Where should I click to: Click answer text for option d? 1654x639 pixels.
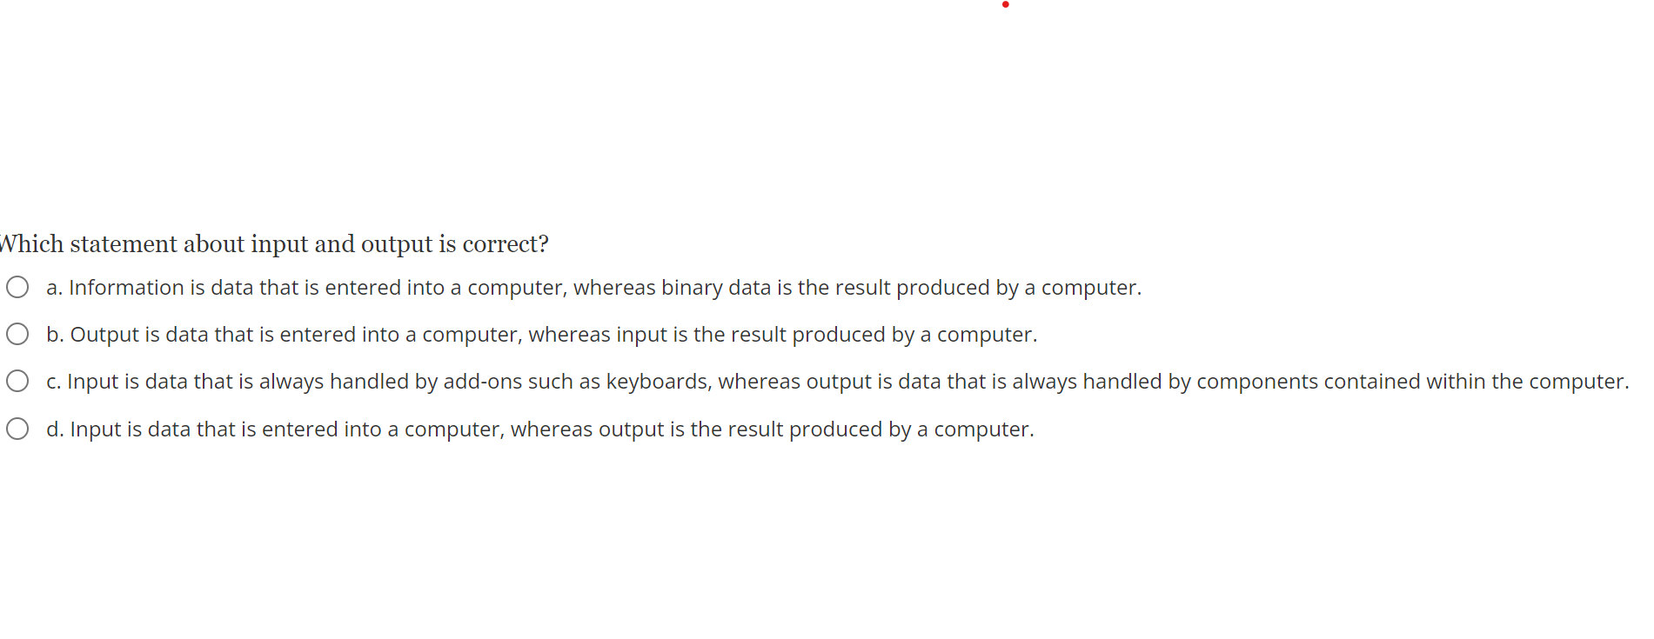tap(539, 429)
